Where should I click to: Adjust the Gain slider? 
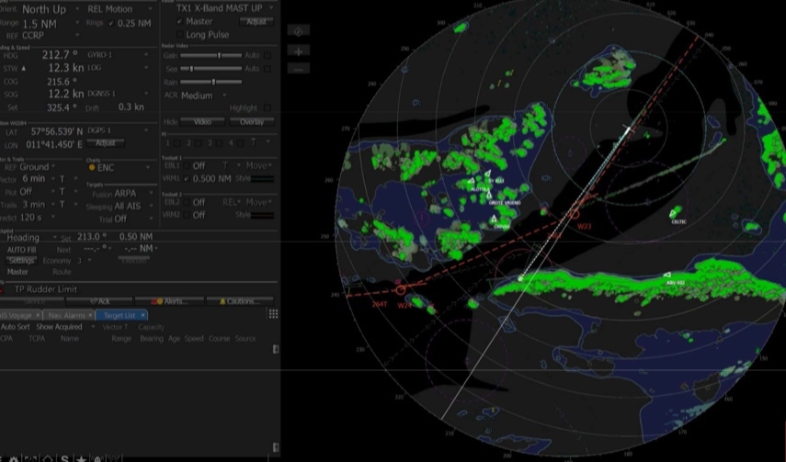(211, 55)
